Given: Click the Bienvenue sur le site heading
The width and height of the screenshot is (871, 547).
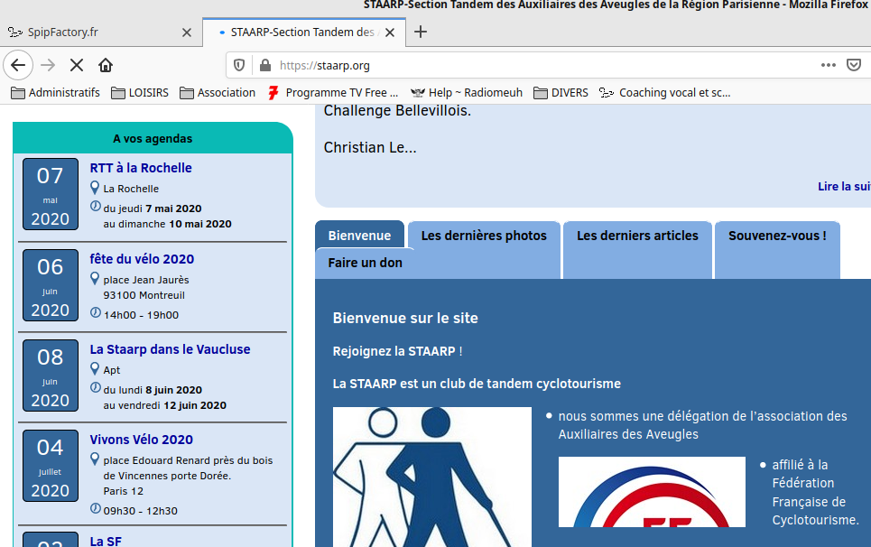Looking at the screenshot, I should [x=405, y=319].
